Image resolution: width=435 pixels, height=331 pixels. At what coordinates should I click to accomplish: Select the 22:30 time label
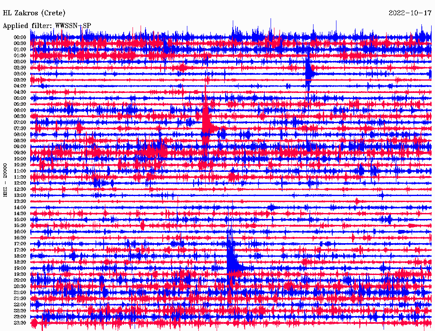pos(20,311)
